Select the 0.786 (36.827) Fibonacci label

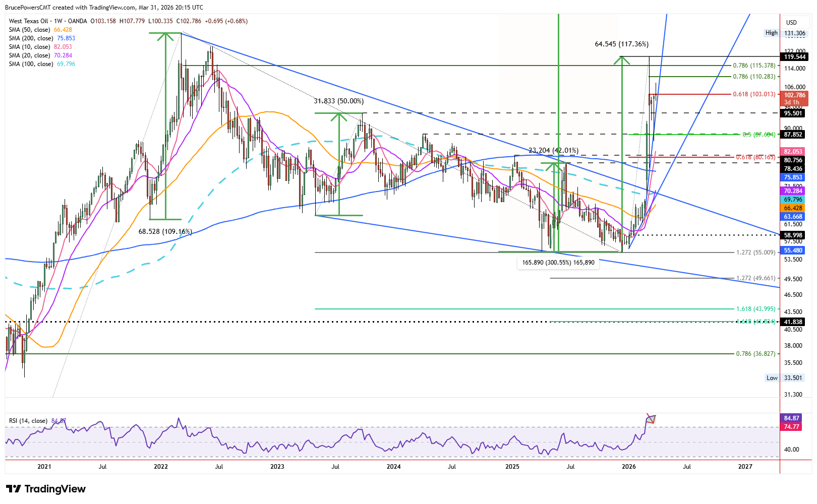point(755,354)
